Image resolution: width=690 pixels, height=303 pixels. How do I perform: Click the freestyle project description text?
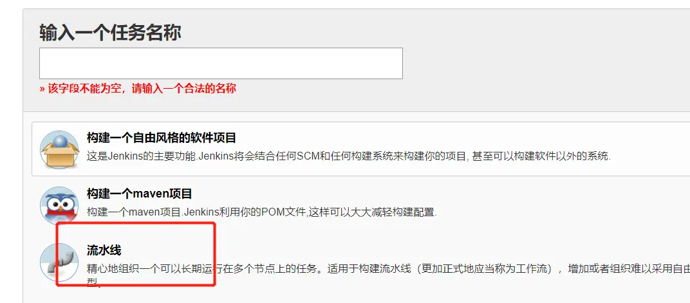click(x=348, y=156)
